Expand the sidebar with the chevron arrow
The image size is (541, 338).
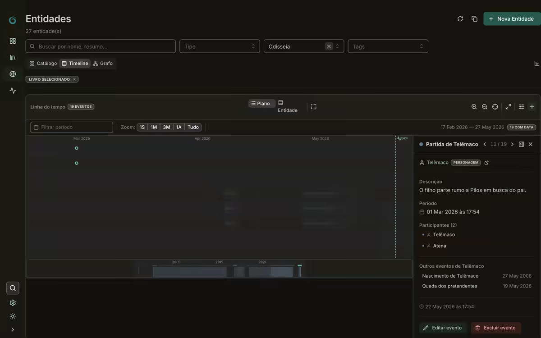(x=13, y=330)
